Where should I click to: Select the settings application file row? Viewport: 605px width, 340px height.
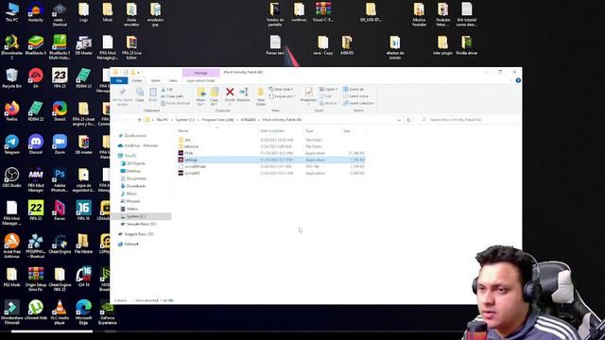272,160
